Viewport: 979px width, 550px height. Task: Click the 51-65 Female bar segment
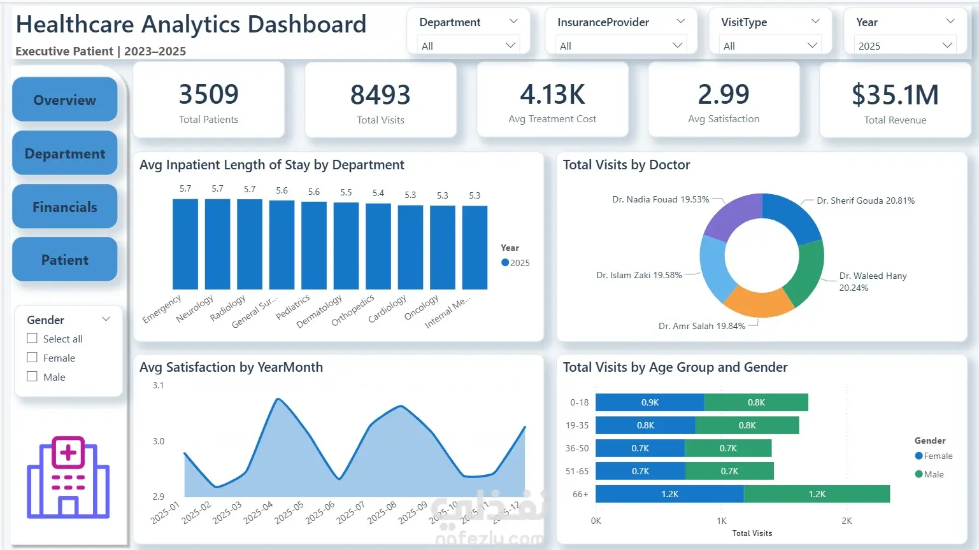pyautogui.click(x=641, y=471)
